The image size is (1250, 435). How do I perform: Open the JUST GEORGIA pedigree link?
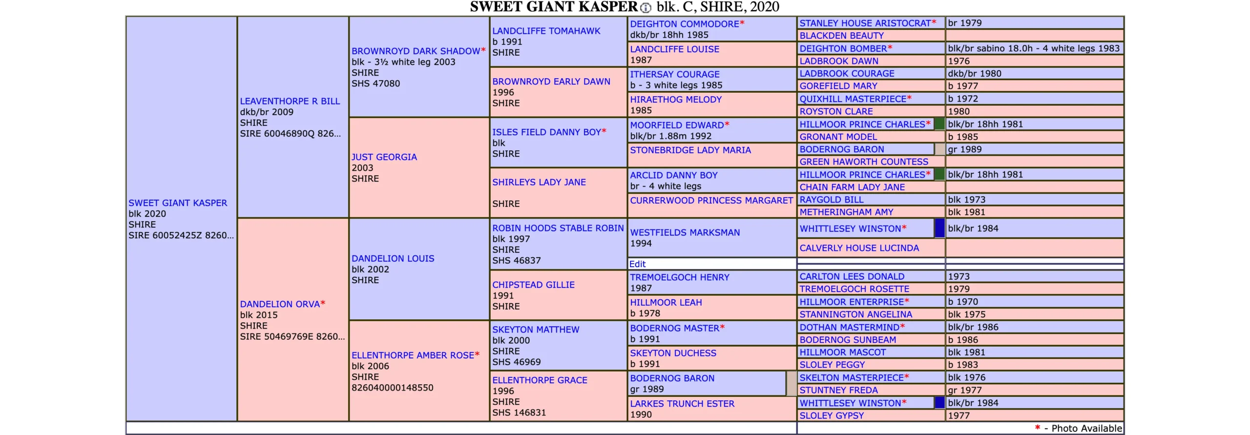point(384,157)
